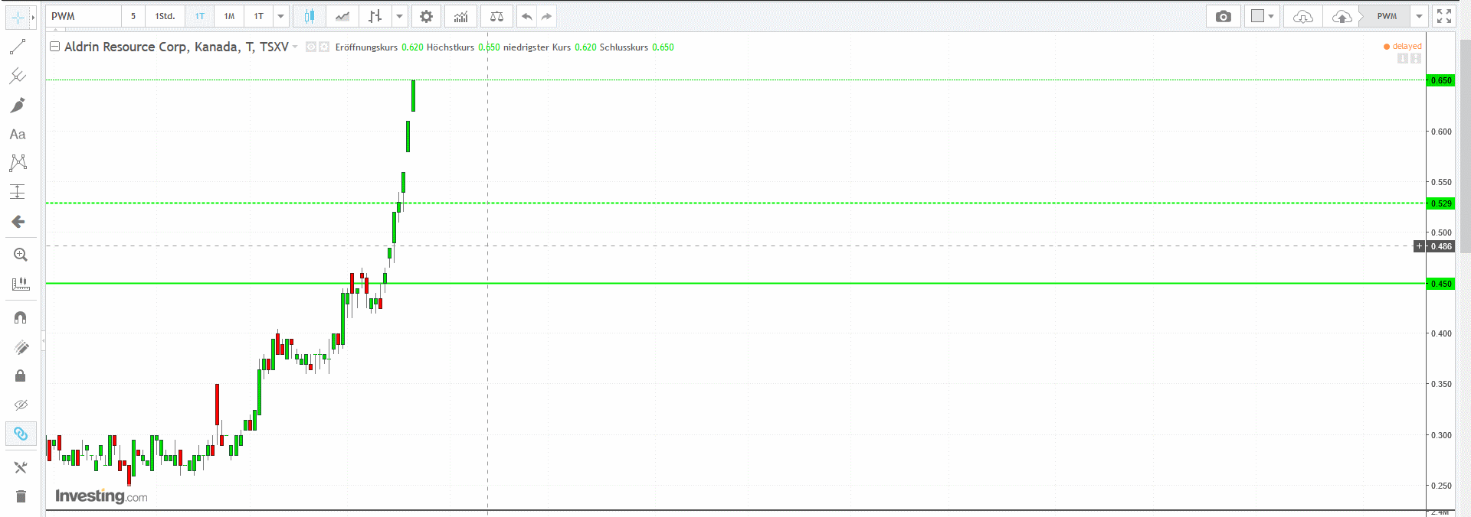
Task: Select the last 1T interval button
Action: point(259,16)
